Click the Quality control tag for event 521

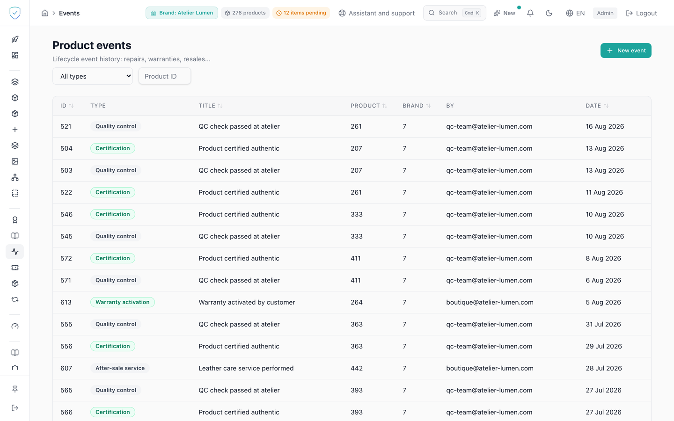(x=116, y=126)
